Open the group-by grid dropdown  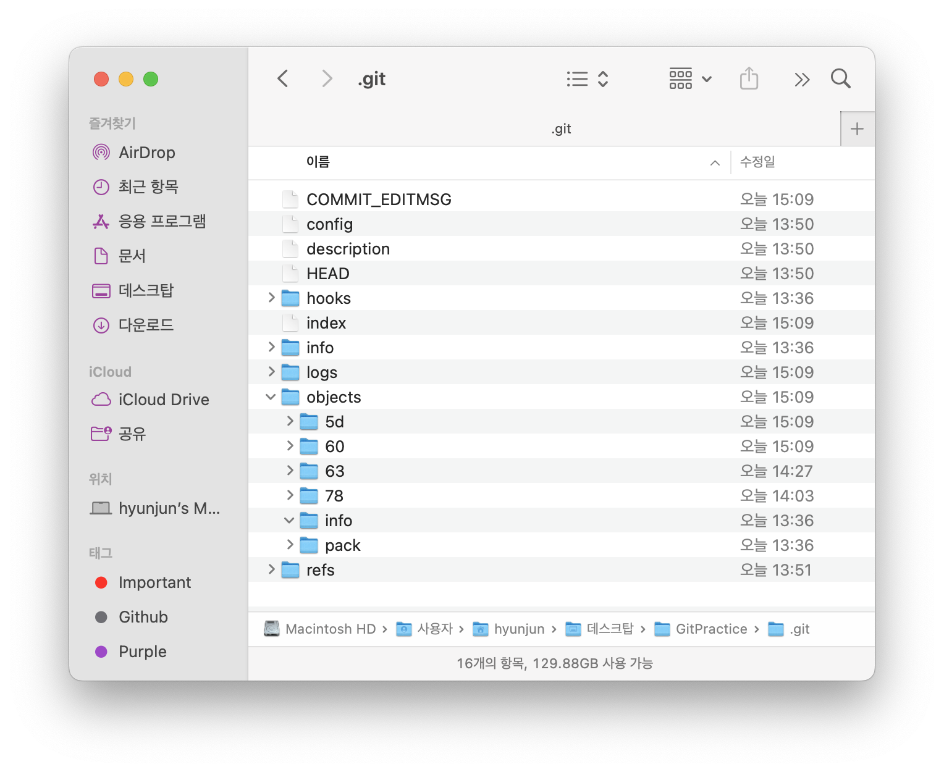point(691,78)
